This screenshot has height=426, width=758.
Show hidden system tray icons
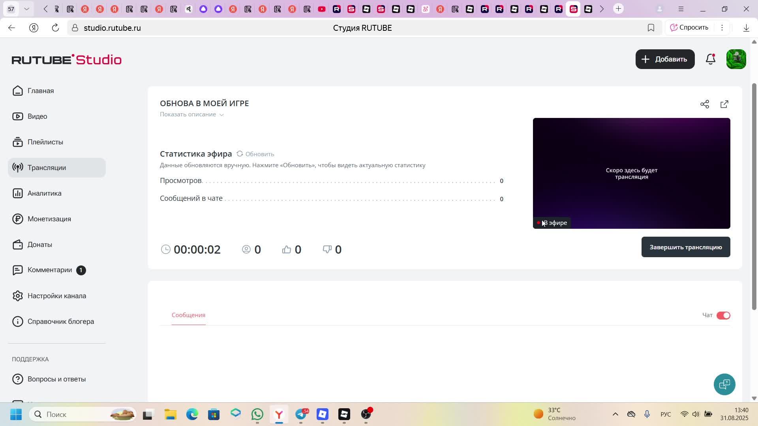615,414
